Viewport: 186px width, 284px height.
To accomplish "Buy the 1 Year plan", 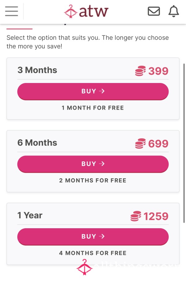I will [x=93, y=237].
